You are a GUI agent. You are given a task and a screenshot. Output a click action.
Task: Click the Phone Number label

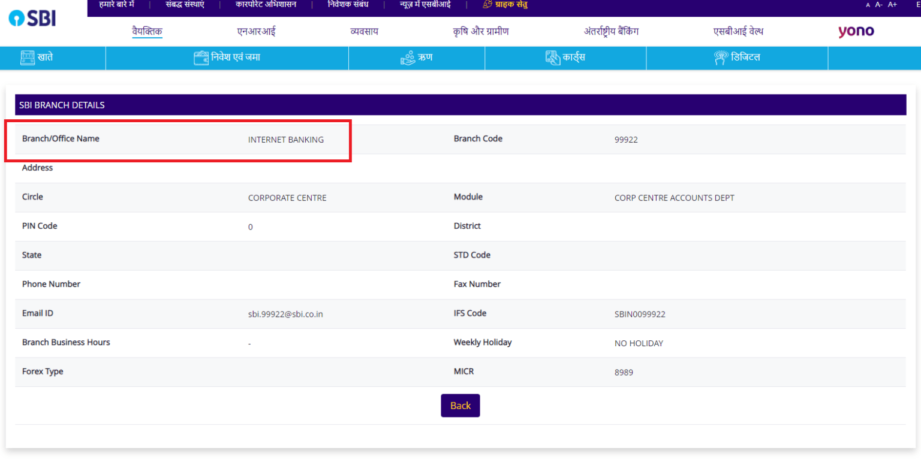click(x=51, y=284)
